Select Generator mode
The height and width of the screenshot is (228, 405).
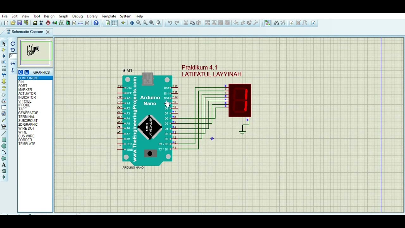[x=4, y=114]
